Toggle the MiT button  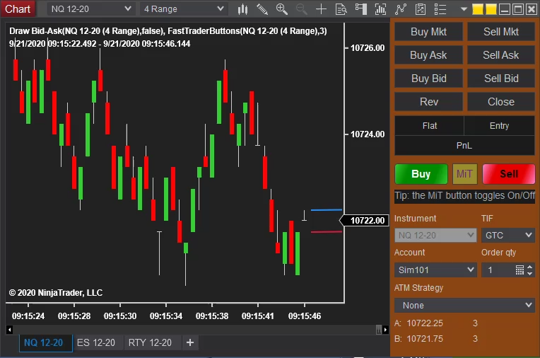[464, 174]
